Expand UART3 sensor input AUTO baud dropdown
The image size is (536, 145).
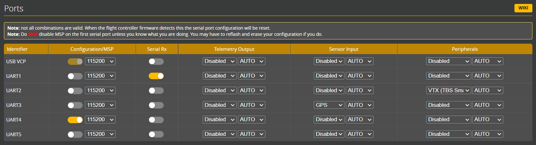(x=360, y=105)
